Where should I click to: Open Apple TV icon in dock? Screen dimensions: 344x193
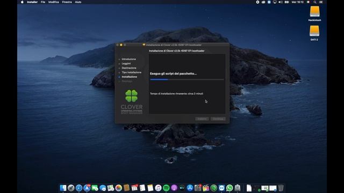182,188
